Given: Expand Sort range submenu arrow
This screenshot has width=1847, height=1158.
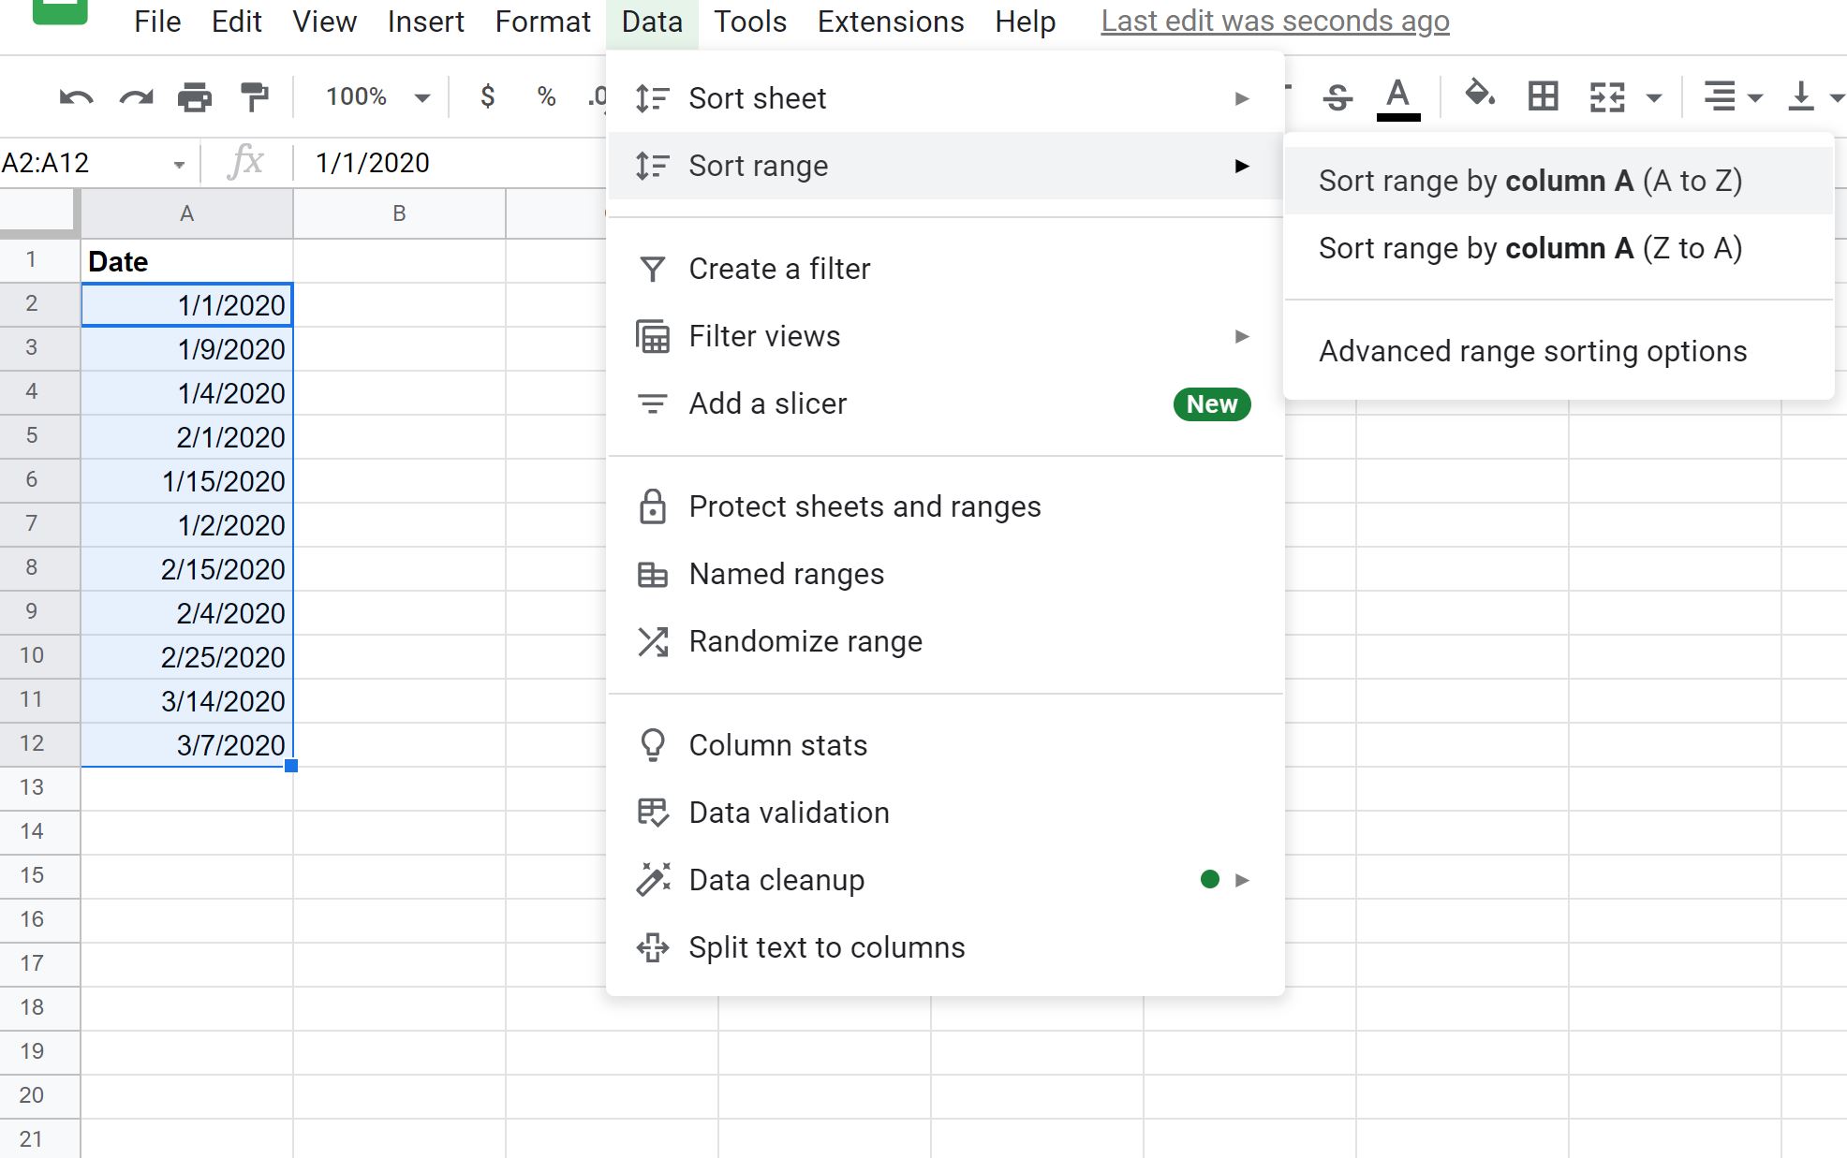Looking at the screenshot, I should click(1240, 166).
